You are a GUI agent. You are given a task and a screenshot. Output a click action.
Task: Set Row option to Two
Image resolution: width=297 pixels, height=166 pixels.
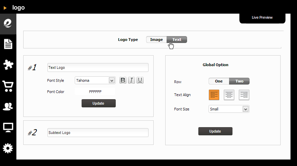[x=239, y=81]
